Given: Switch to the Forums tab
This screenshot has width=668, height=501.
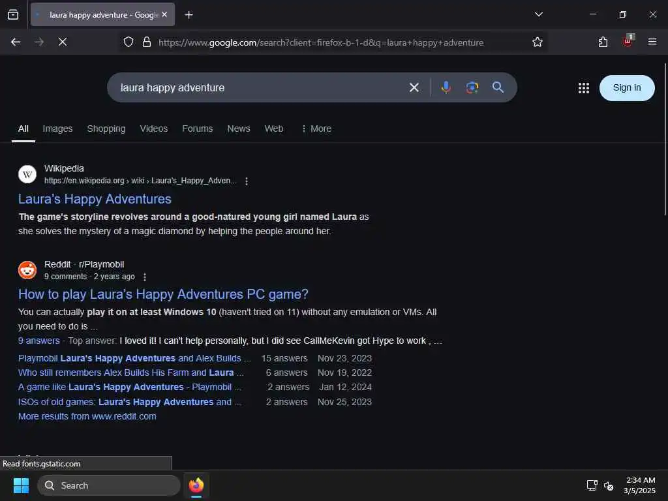Looking at the screenshot, I should pos(197,129).
